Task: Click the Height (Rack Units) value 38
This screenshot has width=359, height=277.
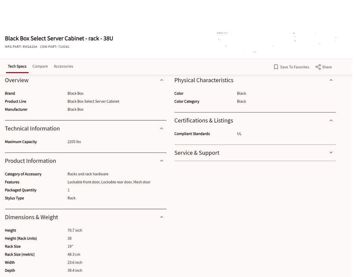Action: [x=70, y=238]
